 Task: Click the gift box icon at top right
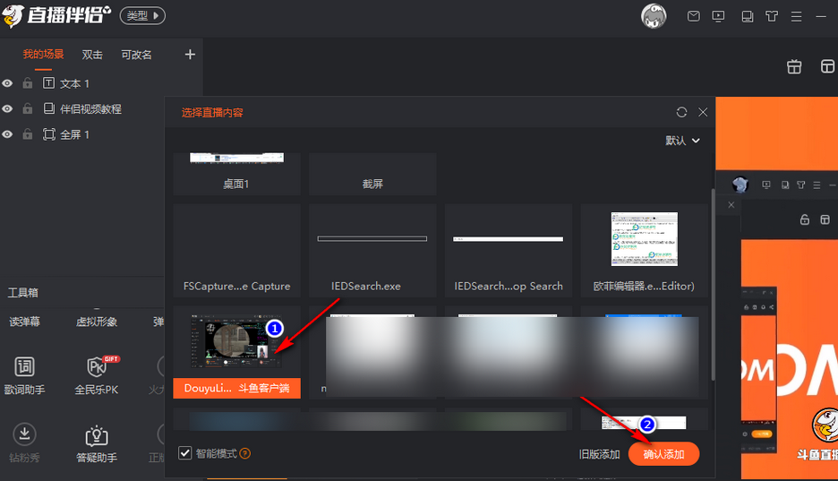pyautogui.click(x=793, y=67)
